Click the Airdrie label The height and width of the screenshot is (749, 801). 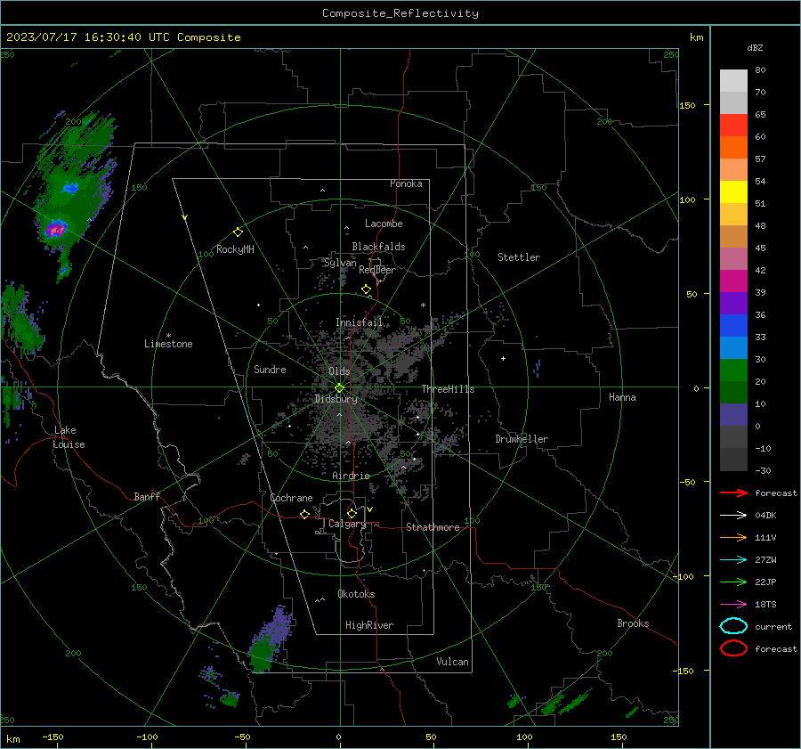[351, 476]
